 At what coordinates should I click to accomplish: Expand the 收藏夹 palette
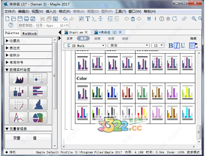pyautogui.click(x=28, y=41)
